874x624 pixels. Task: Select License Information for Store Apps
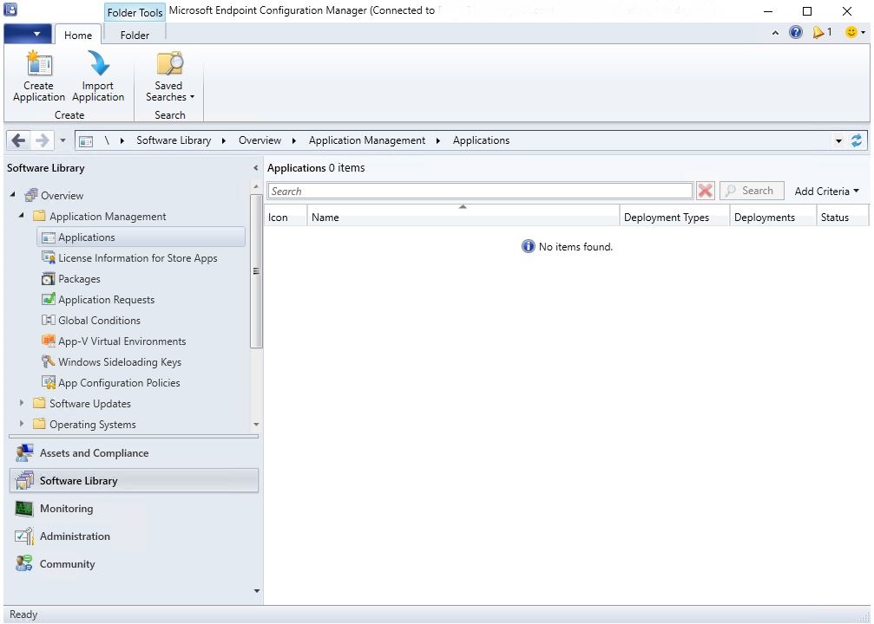(x=138, y=257)
